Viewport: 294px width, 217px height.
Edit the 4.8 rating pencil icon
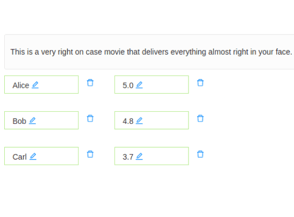[x=139, y=121]
